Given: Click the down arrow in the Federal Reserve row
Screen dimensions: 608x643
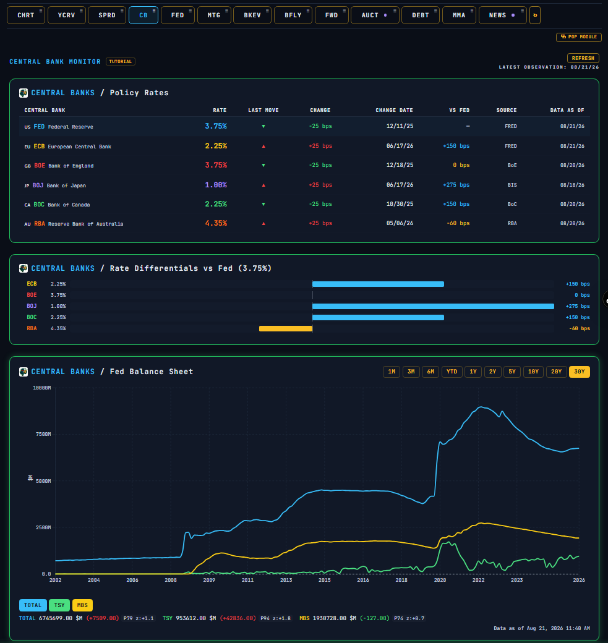Looking at the screenshot, I should 263,126.
